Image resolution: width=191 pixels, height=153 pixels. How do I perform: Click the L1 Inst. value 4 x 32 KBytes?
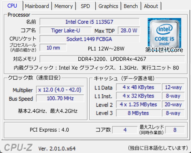(138, 96)
